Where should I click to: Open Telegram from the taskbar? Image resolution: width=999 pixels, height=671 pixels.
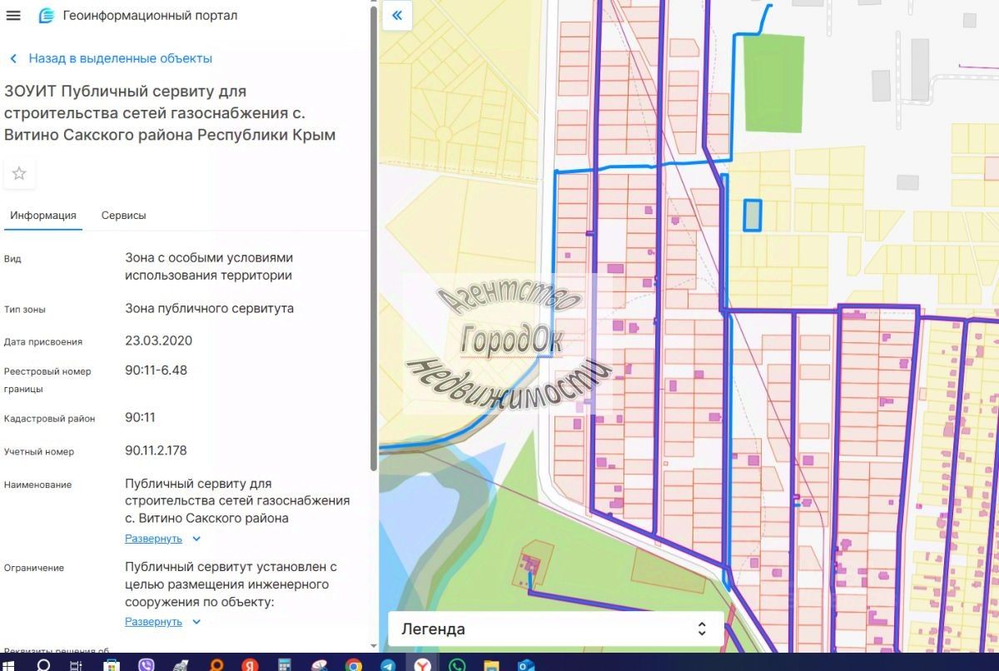tap(388, 664)
